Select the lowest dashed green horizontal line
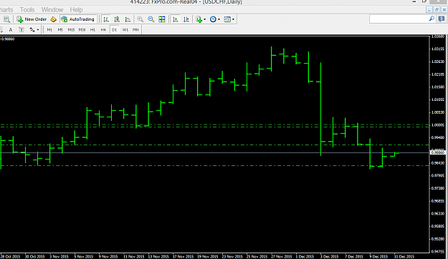Image resolution: width=448 pixels, height=259 pixels. (x=214, y=165)
